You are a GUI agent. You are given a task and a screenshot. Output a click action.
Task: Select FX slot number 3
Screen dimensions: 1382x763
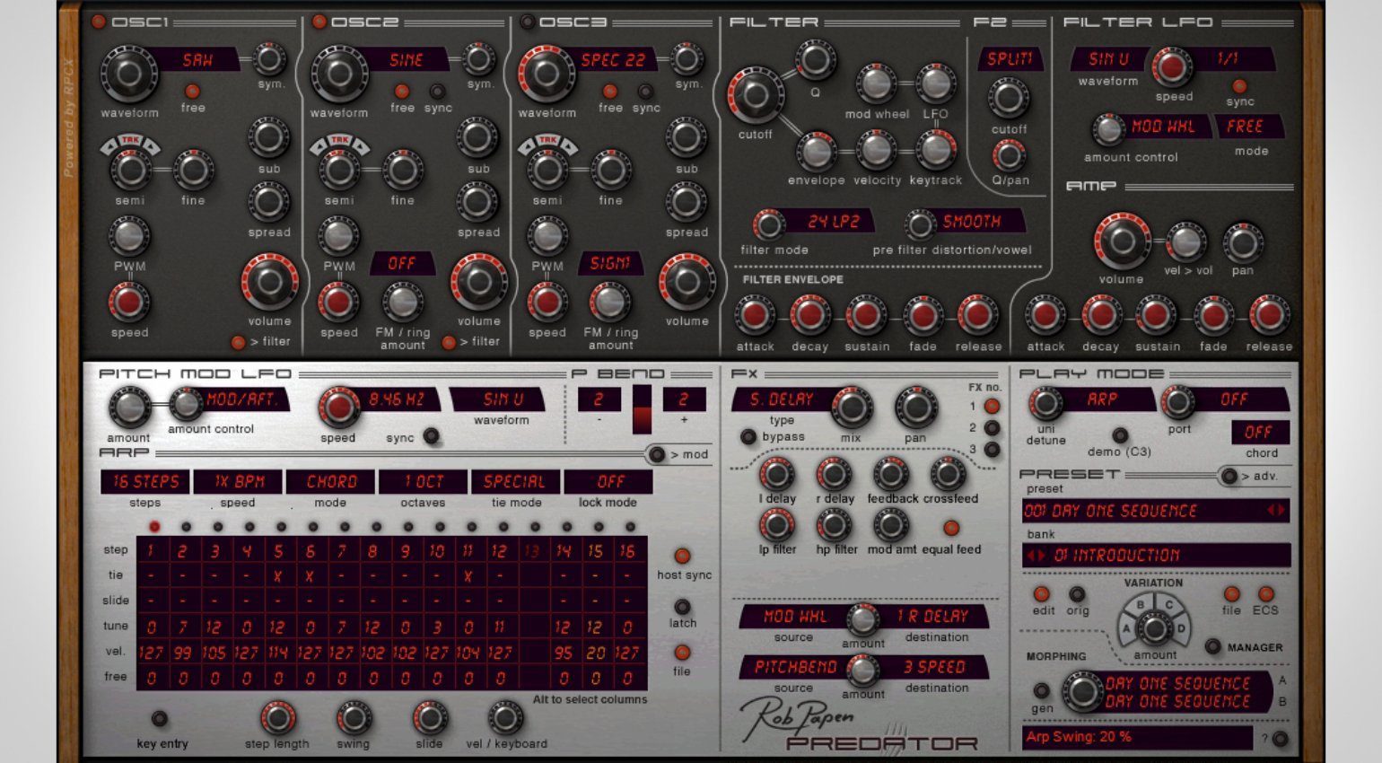click(992, 449)
